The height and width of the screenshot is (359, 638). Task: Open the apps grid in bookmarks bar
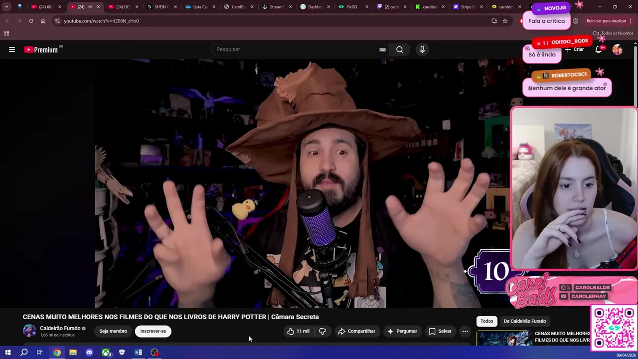(x=6, y=33)
